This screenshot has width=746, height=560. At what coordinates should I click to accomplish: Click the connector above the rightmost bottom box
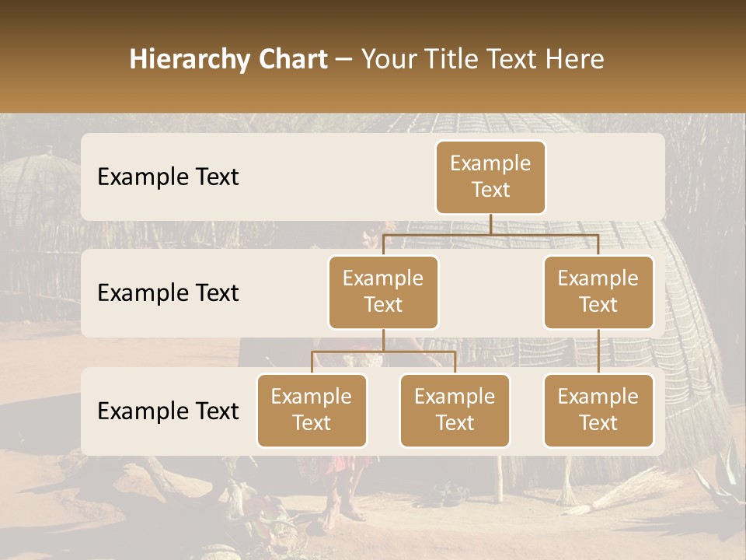coord(598,350)
